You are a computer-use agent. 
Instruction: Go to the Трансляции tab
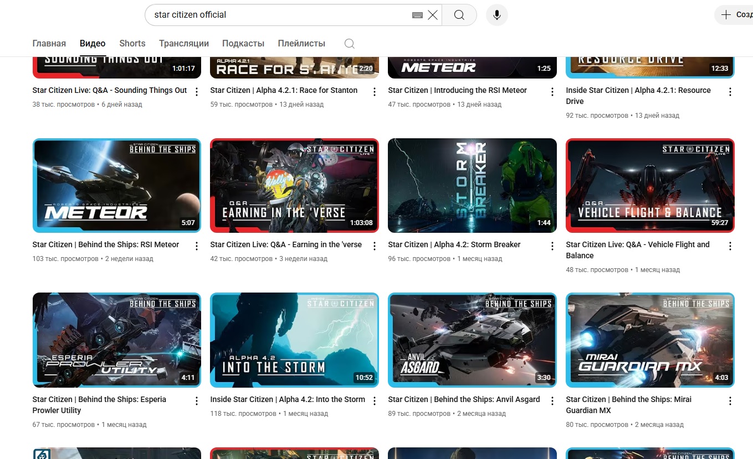(x=184, y=43)
